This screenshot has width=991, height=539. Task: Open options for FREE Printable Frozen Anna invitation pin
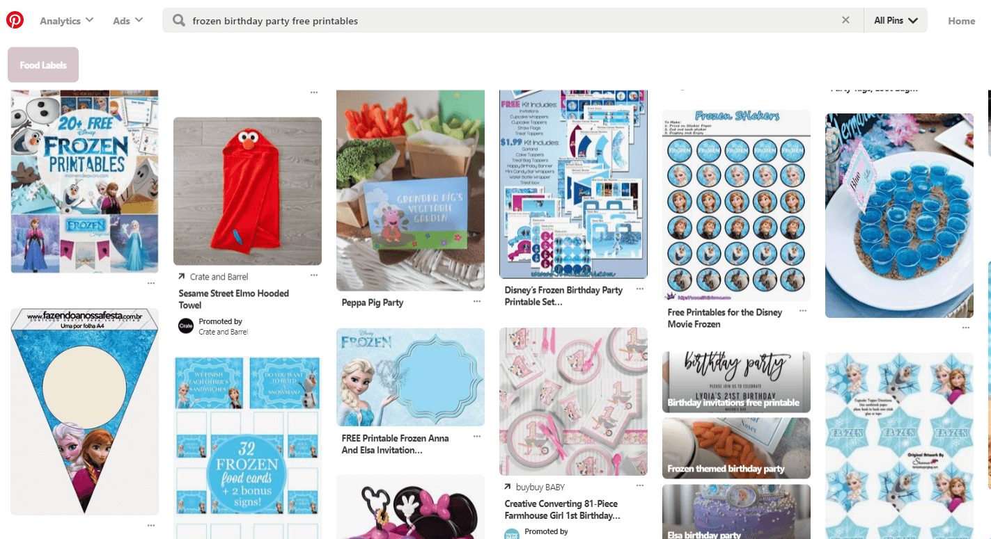tap(477, 437)
